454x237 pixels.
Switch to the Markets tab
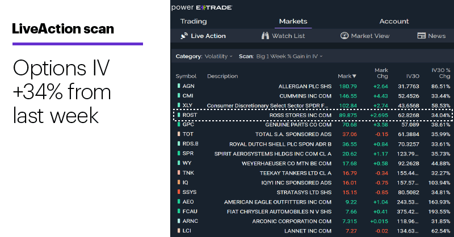(x=293, y=22)
